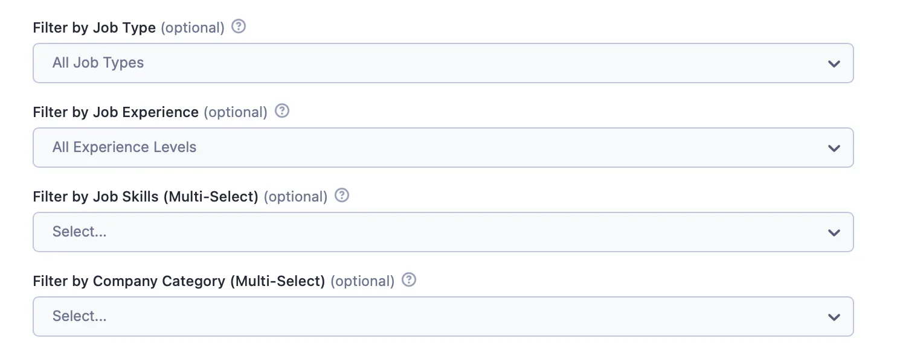Viewport: 900px width, 356px height.
Task: Click the help icon beside Filter by Job Experience
Action: 282,112
